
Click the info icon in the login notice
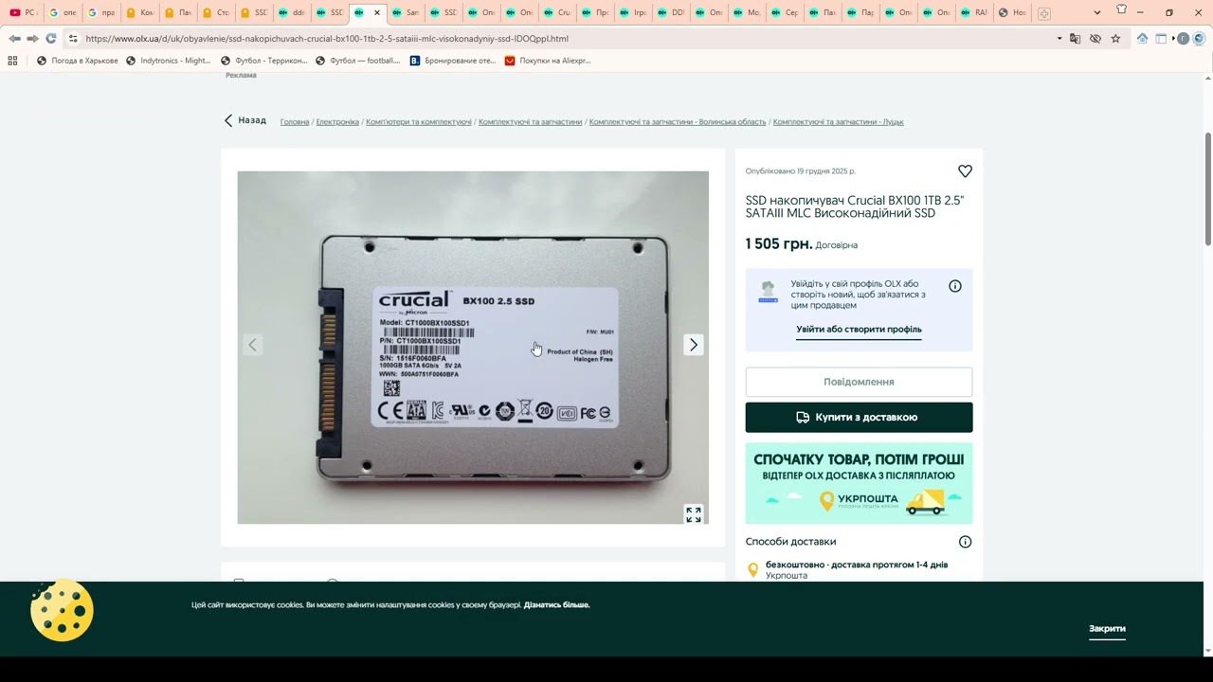point(955,286)
